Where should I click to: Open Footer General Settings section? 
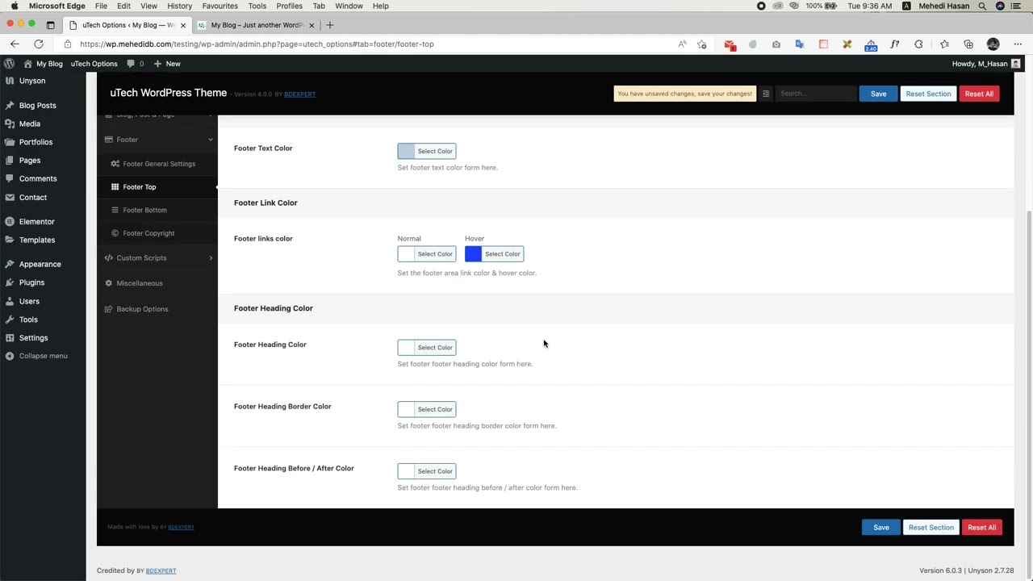pyautogui.click(x=159, y=164)
